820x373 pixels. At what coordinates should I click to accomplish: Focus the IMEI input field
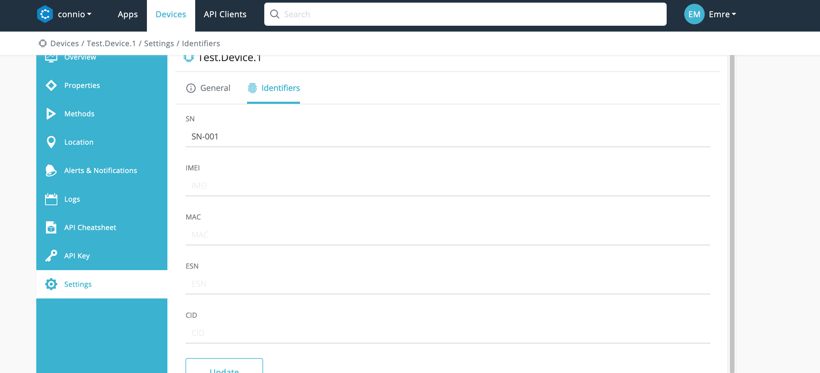(447, 186)
